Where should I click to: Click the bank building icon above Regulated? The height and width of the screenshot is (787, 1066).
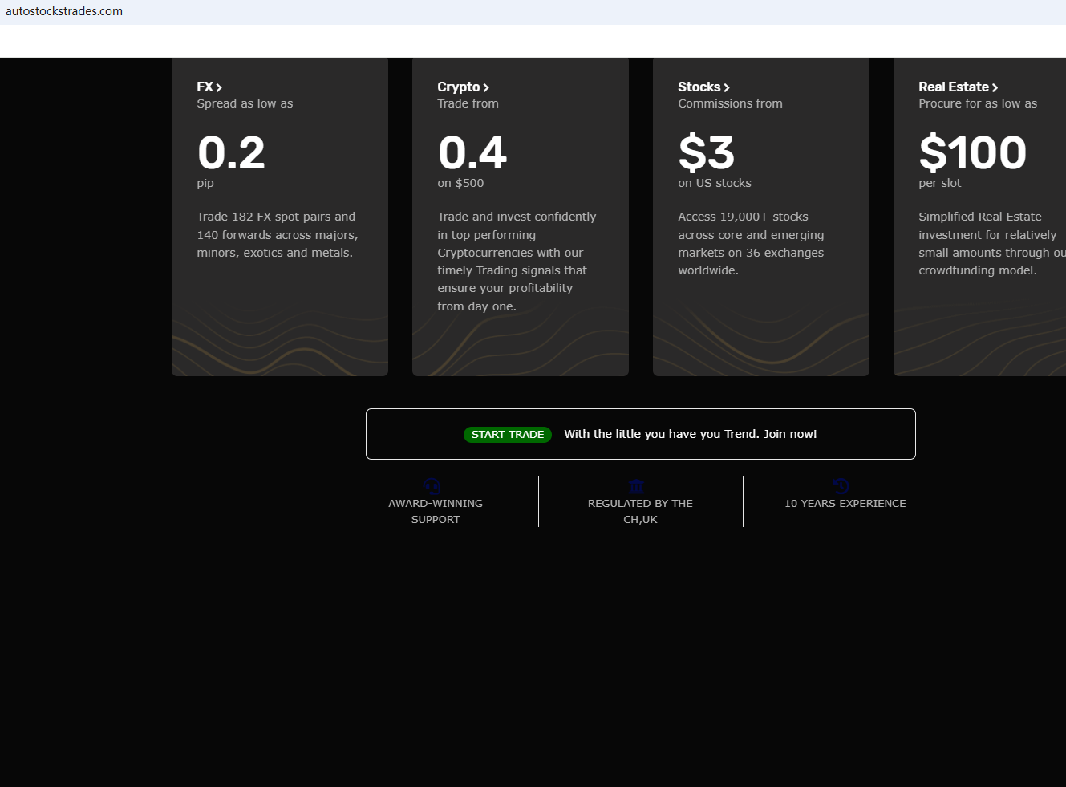[x=637, y=486]
